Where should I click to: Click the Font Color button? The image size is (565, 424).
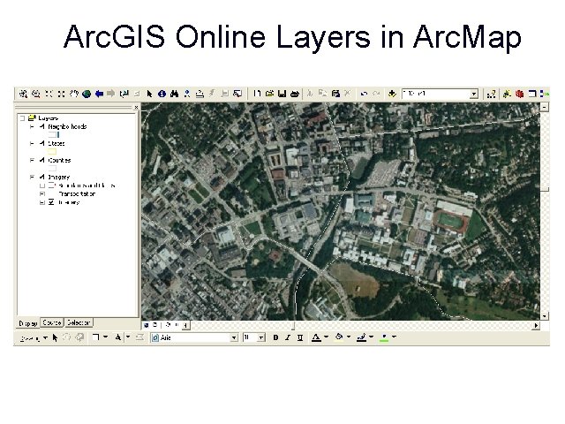point(316,337)
